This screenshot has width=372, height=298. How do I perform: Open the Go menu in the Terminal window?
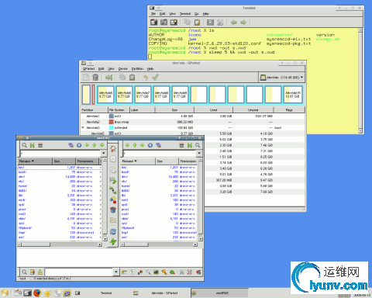[197, 13]
